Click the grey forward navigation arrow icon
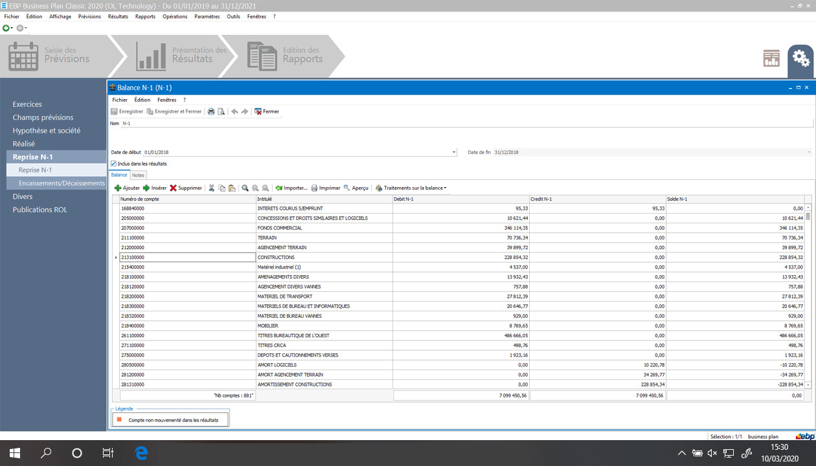Image resolution: width=816 pixels, height=466 pixels. click(x=20, y=28)
